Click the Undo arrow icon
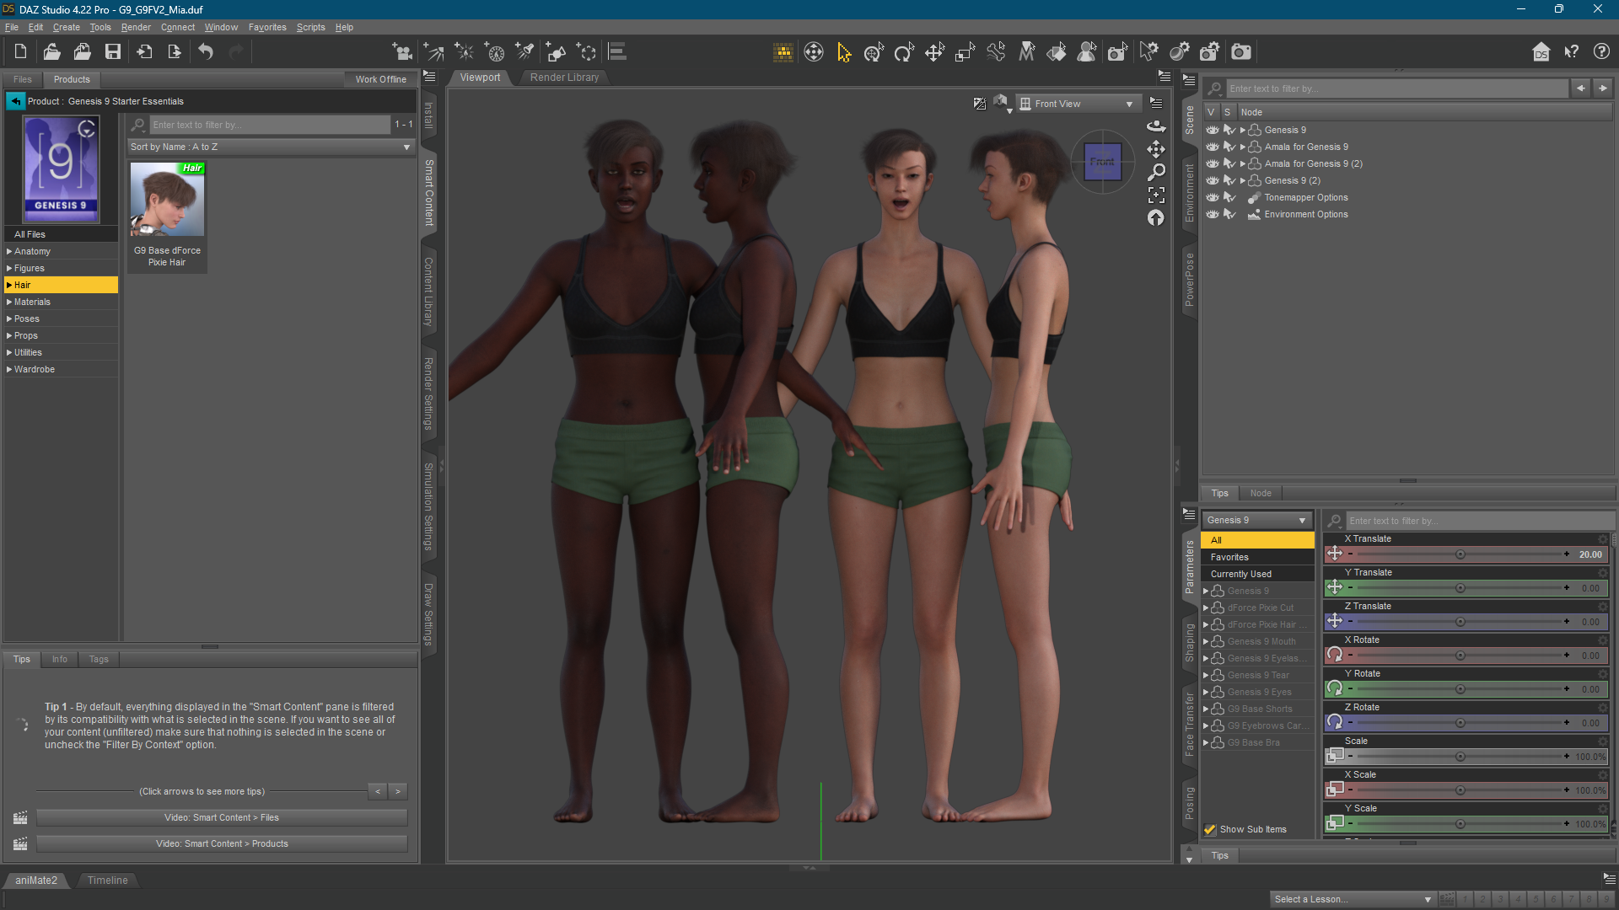The height and width of the screenshot is (910, 1619). [x=206, y=52]
